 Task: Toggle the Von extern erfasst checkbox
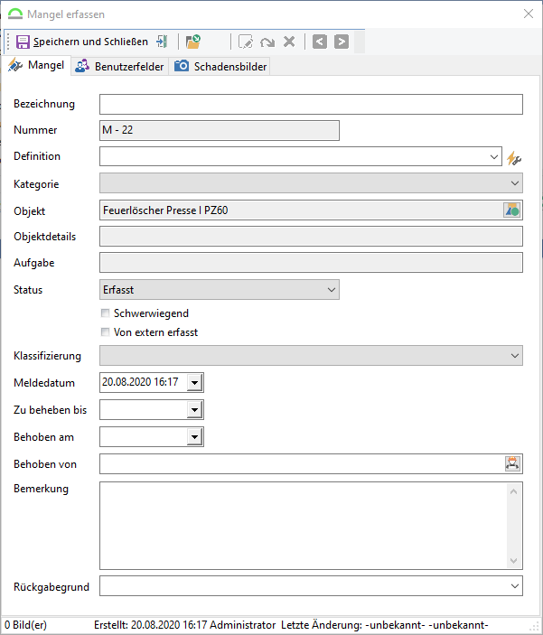point(105,332)
